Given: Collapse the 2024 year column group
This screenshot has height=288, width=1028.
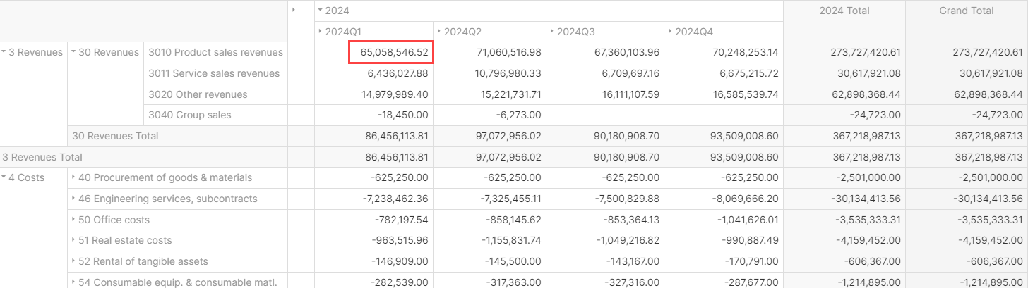Looking at the screenshot, I should 320,11.
